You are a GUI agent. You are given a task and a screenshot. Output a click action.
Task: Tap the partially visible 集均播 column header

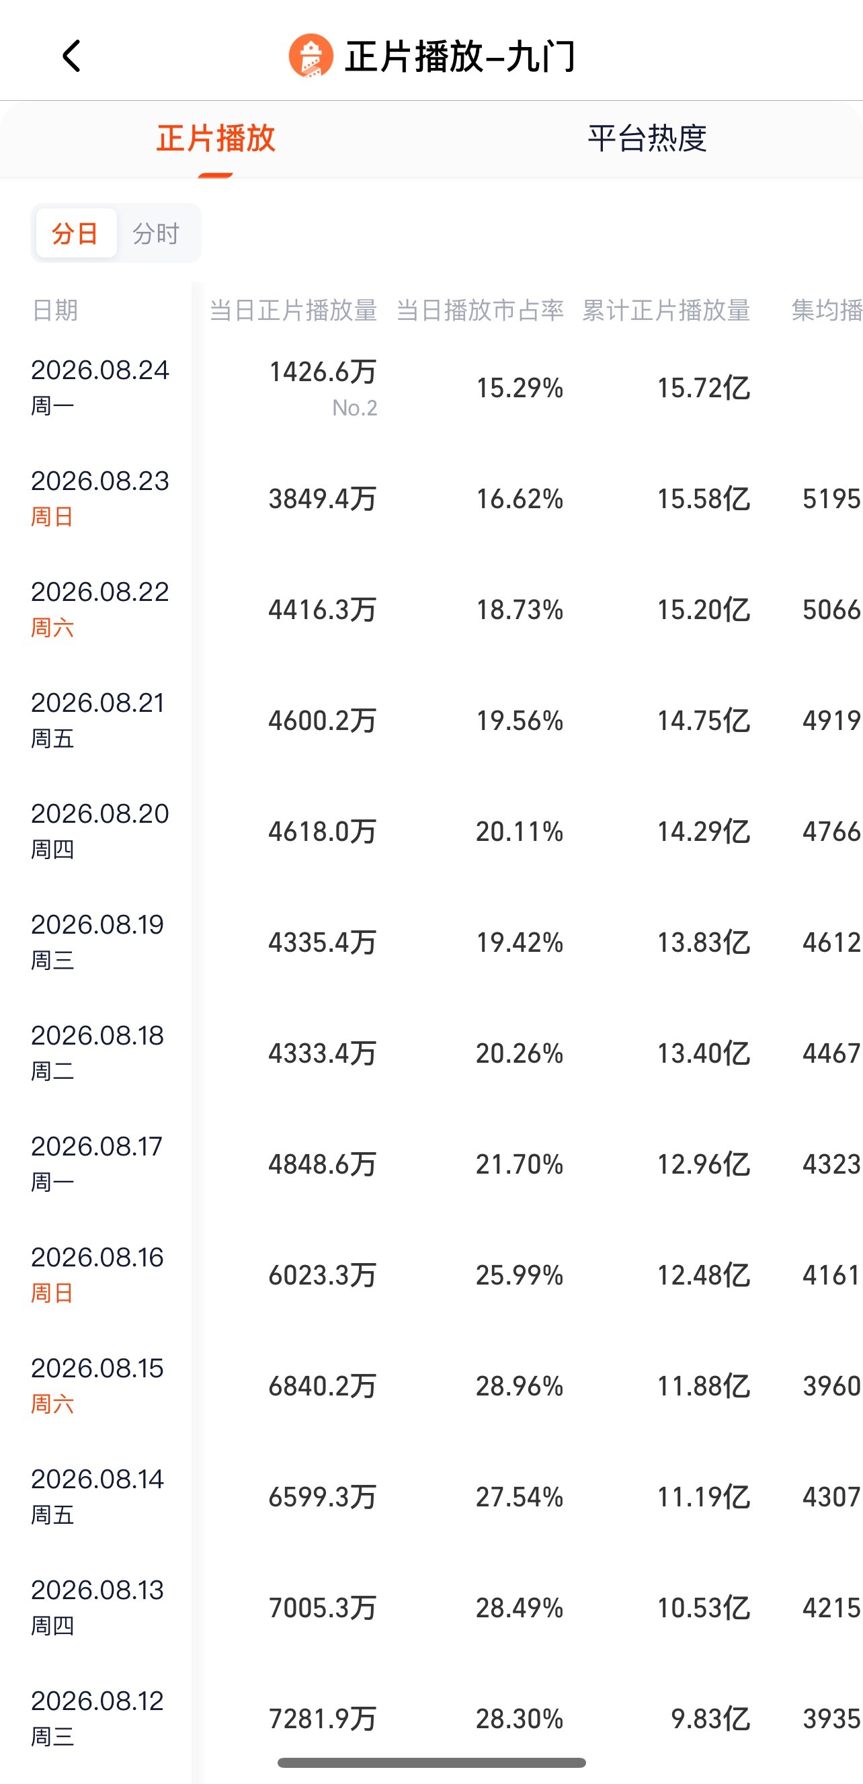click(826, 311)
